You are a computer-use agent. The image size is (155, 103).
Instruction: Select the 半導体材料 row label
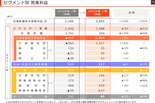point(32,75)
